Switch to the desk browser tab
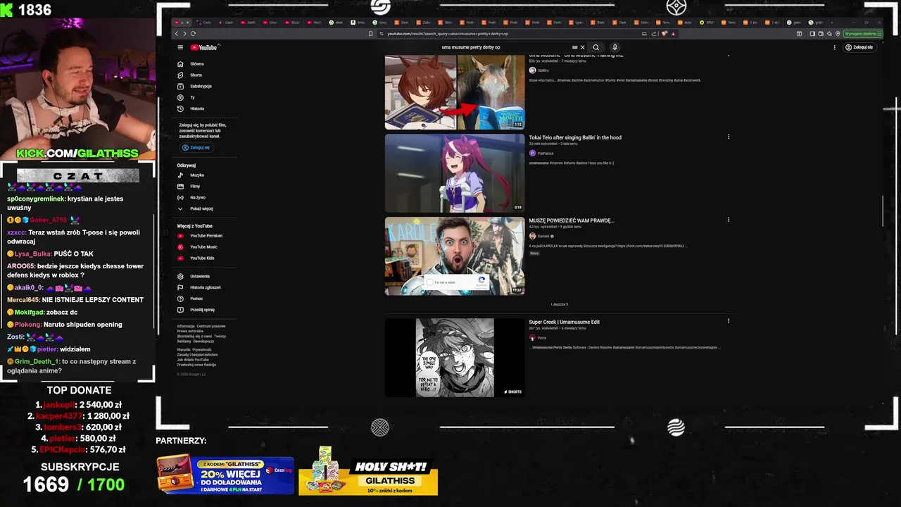Viewport: 901px width, 507px height. tap(336, 23)
